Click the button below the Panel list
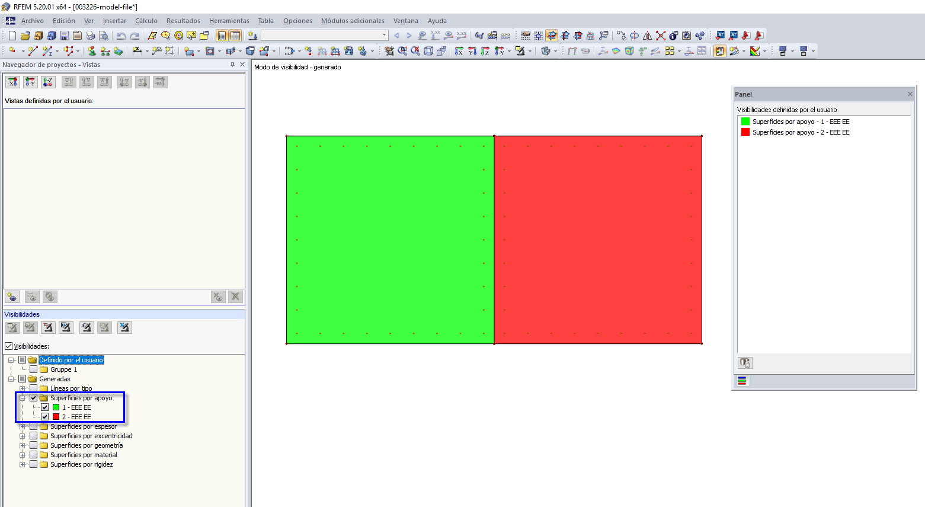This screenshot has height=507, width=925. coord(745,362)
